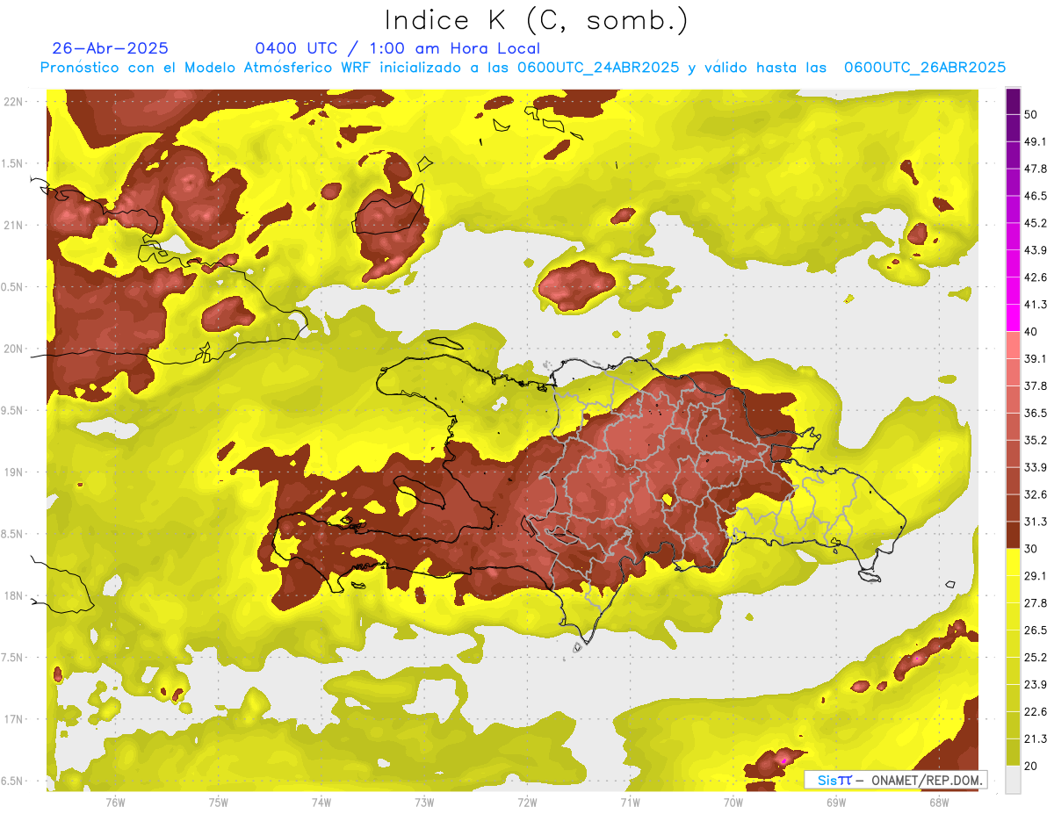Click the "43.9" color bar value
This screenshot has height=814, width=1054.
(x=1035, y=250)
